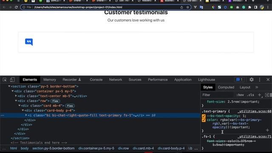This screenshot has height=153, width=272.
Task: Uncheck the --bs-text-opacity property checkbox
Action: point(204,116)
